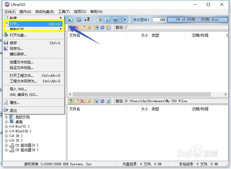Click the disc with green arrows convert icon
The width and height of the screenshot is (231, 169).
tap(70, 20)
